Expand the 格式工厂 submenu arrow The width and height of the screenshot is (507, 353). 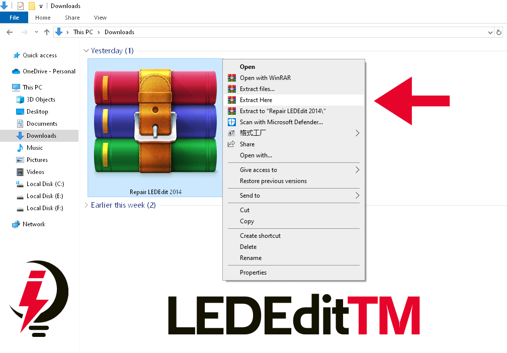357,133
